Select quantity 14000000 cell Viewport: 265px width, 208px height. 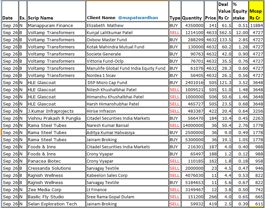tap(192, 125)
